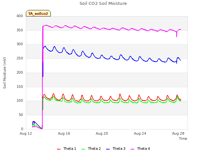
Task: Click the 150 y-axis tick label
Action: point(20,87)
